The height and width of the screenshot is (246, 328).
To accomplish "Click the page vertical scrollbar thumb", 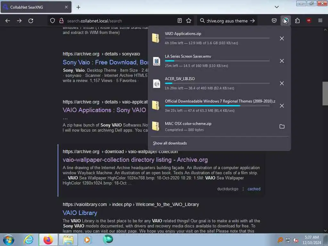I will [x=325, y=94].
